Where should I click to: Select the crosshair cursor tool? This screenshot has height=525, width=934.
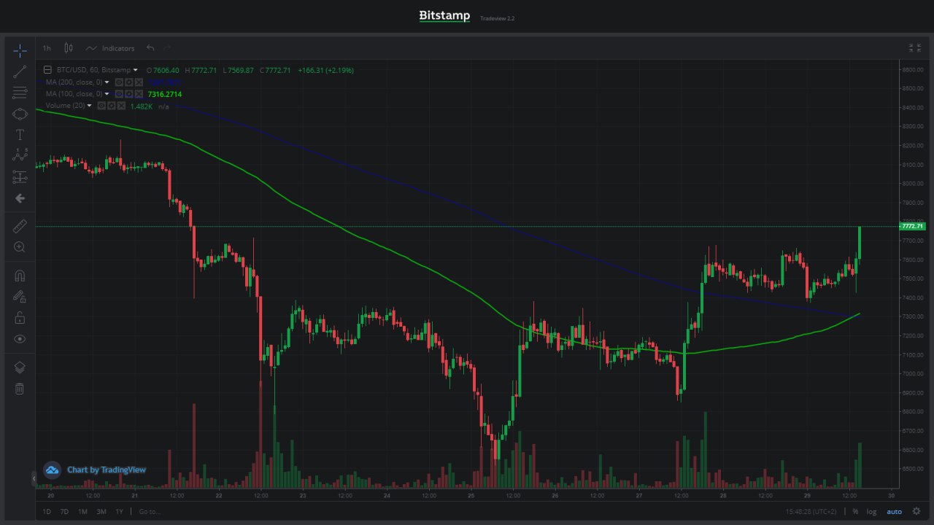pos(20,50)
